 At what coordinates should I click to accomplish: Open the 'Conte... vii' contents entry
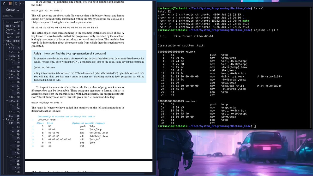click(13, 33)
